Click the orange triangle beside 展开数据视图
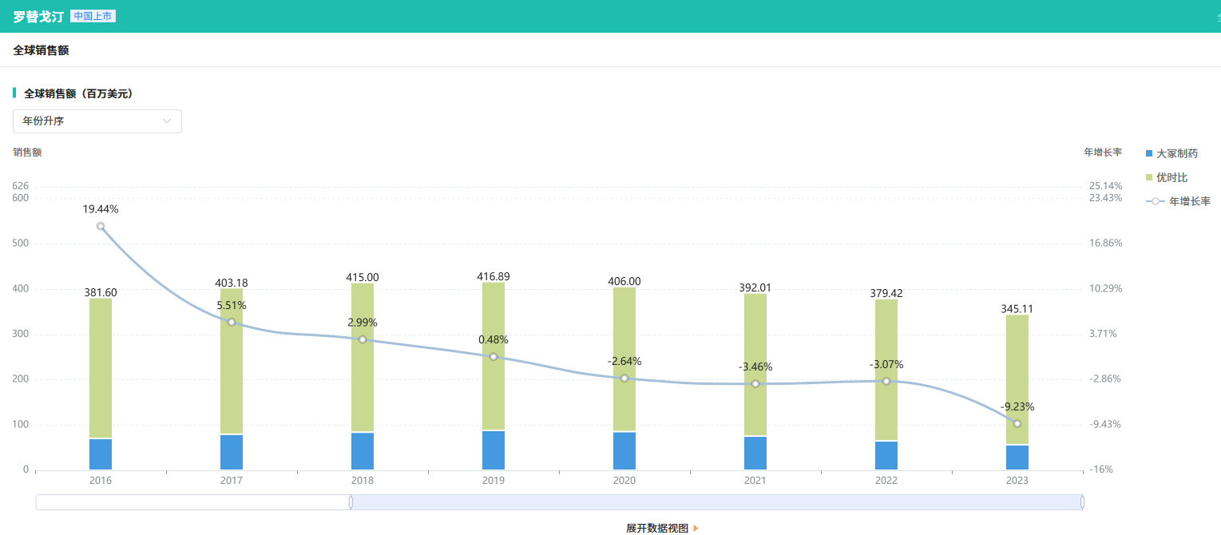 pos(696,529)
